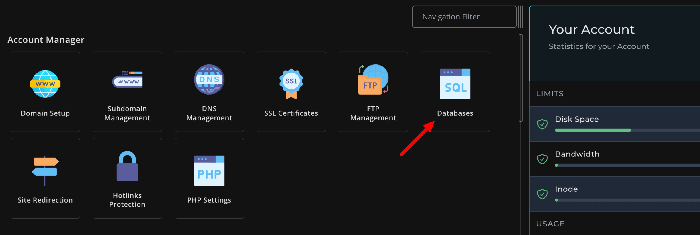Click the Disk Space usage bar

627,130
